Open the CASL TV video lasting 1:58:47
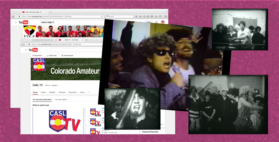This screenshot has width=279, height=142. pos(93,112)
